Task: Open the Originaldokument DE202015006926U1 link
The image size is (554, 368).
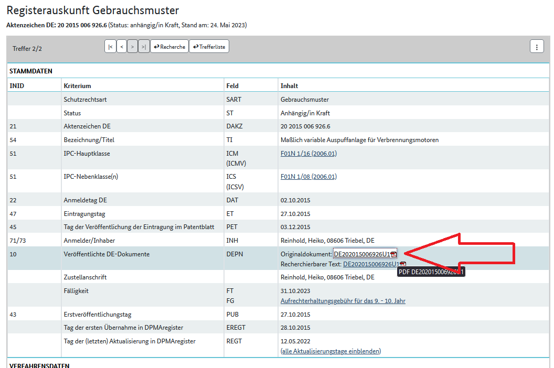Action: 362,254
